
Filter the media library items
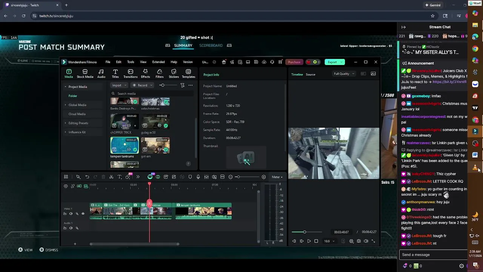point(182,85)
